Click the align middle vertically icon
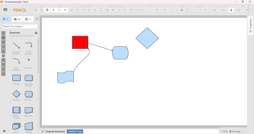 pos(95,10)
